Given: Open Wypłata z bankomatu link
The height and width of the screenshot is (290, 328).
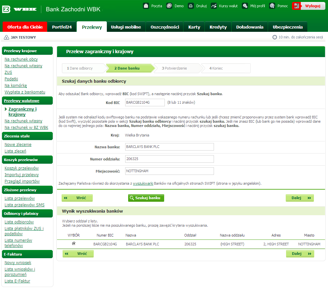Looking at the screenshot, I should 25,92.
